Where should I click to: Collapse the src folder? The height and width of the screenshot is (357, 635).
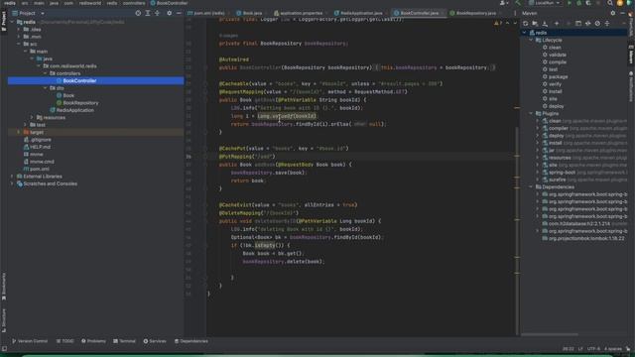click(x=19, y=44)
